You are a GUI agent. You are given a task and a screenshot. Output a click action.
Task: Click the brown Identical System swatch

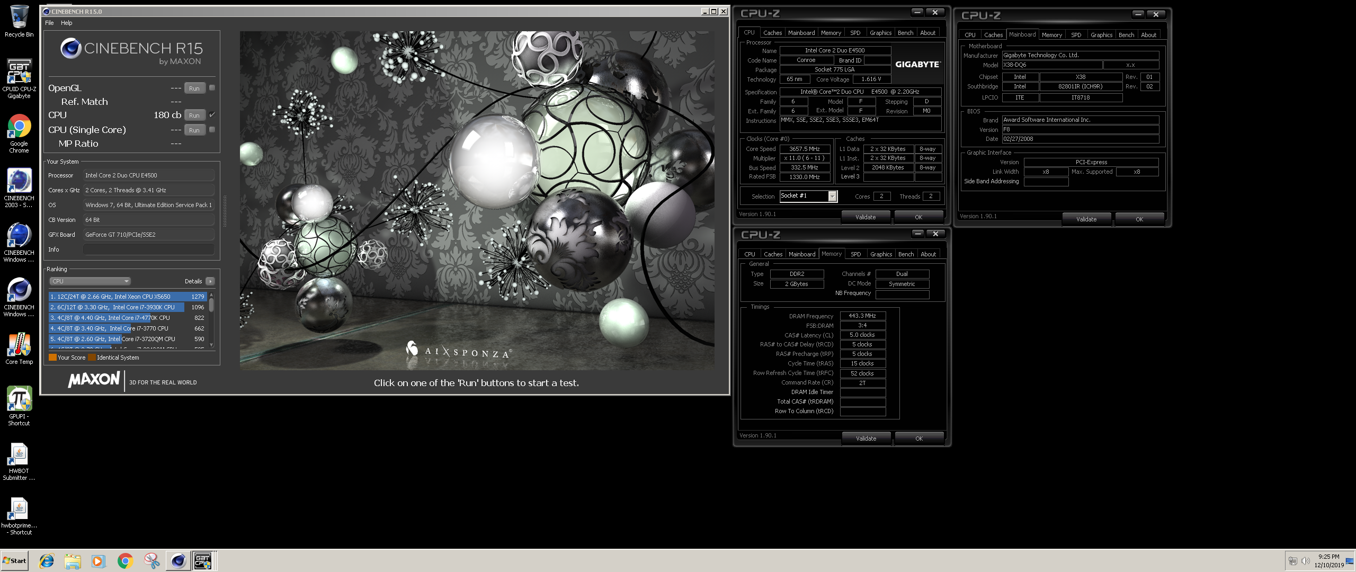coord(92,358)
